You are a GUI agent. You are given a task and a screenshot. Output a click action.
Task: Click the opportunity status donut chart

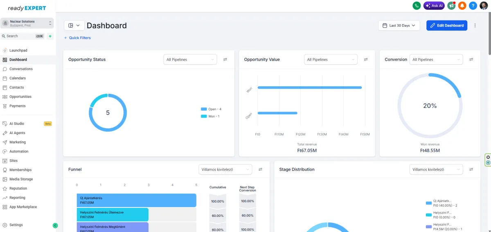pos(108,113)
